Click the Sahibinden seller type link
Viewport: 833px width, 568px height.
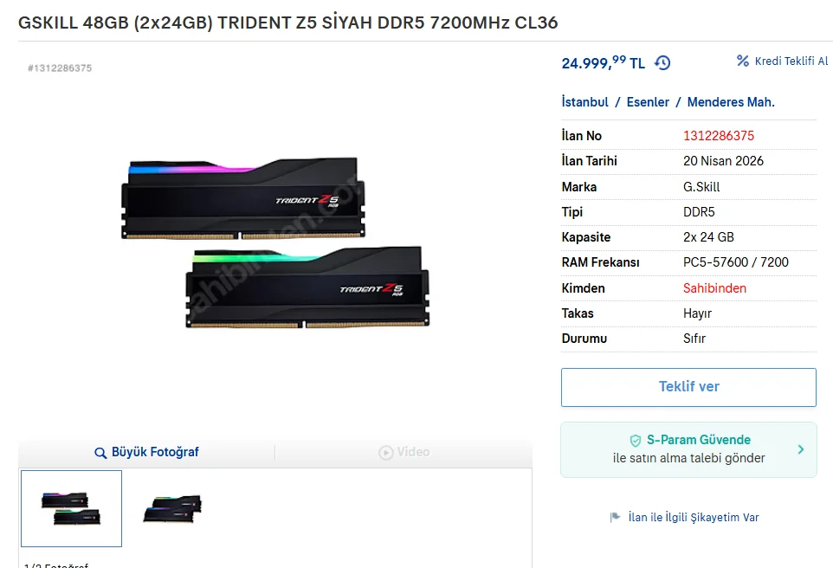click(714, 288)
